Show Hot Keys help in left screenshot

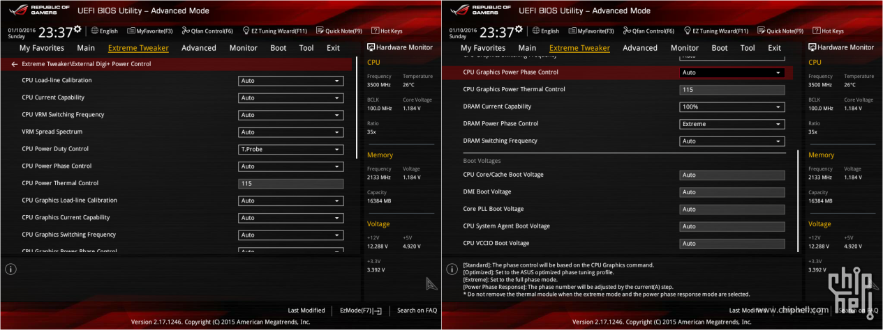coord(387,31)
